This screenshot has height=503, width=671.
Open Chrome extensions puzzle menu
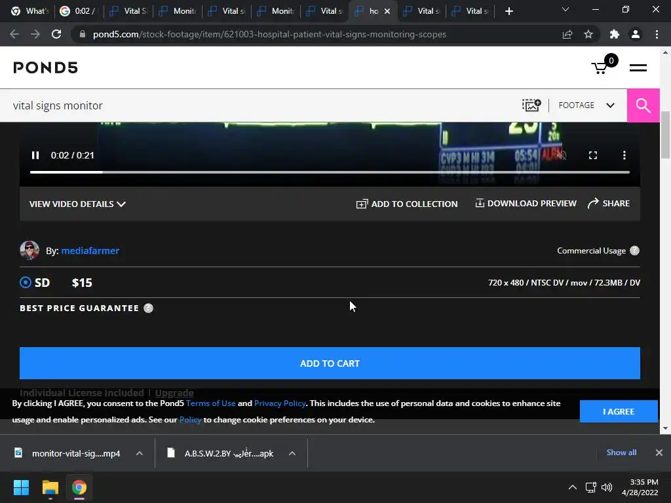(615, 34)
